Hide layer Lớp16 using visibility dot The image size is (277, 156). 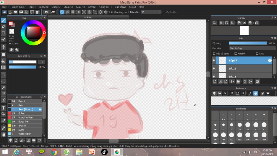tap(214, 69)
